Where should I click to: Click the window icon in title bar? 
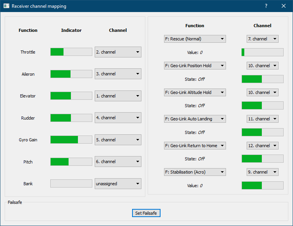click(6, 6)
